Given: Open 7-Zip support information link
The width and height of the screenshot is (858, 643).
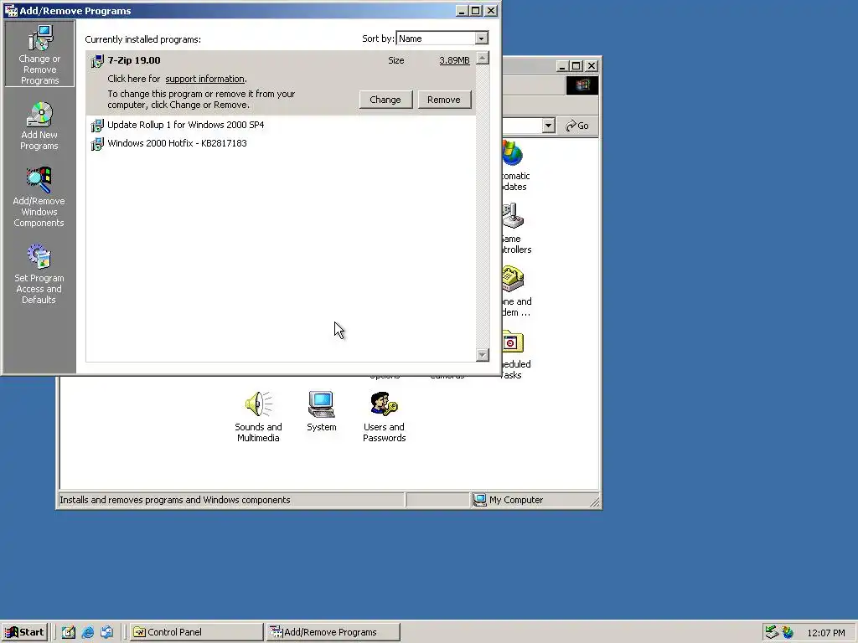Looking at the screenshot, I should pos(204,79).
